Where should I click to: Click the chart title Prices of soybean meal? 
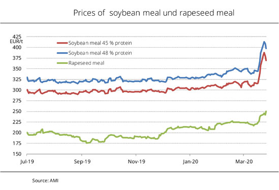pyautogui.click(x=154, y=13)
